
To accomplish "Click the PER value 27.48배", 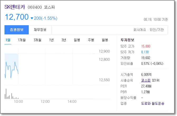I will tap(146, 86).
